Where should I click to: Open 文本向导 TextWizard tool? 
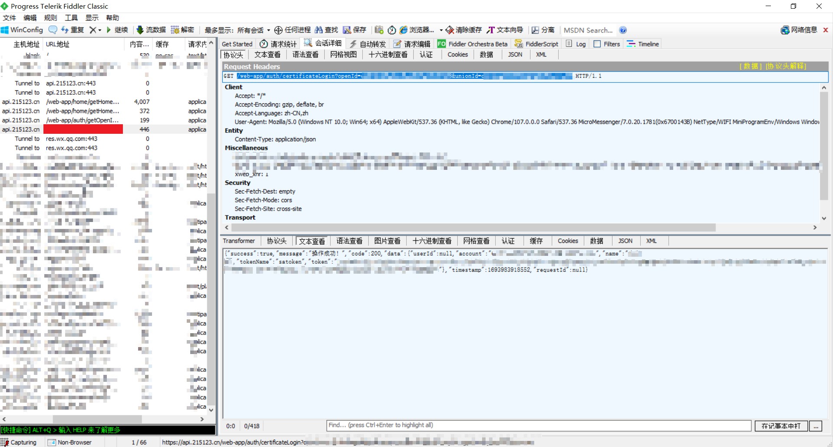point(505,30)
